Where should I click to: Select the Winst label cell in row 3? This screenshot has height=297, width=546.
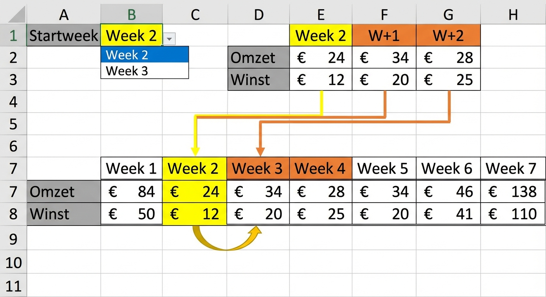click(258, 80)
